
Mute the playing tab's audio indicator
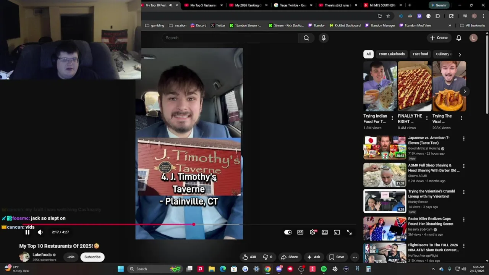(170, 5)
